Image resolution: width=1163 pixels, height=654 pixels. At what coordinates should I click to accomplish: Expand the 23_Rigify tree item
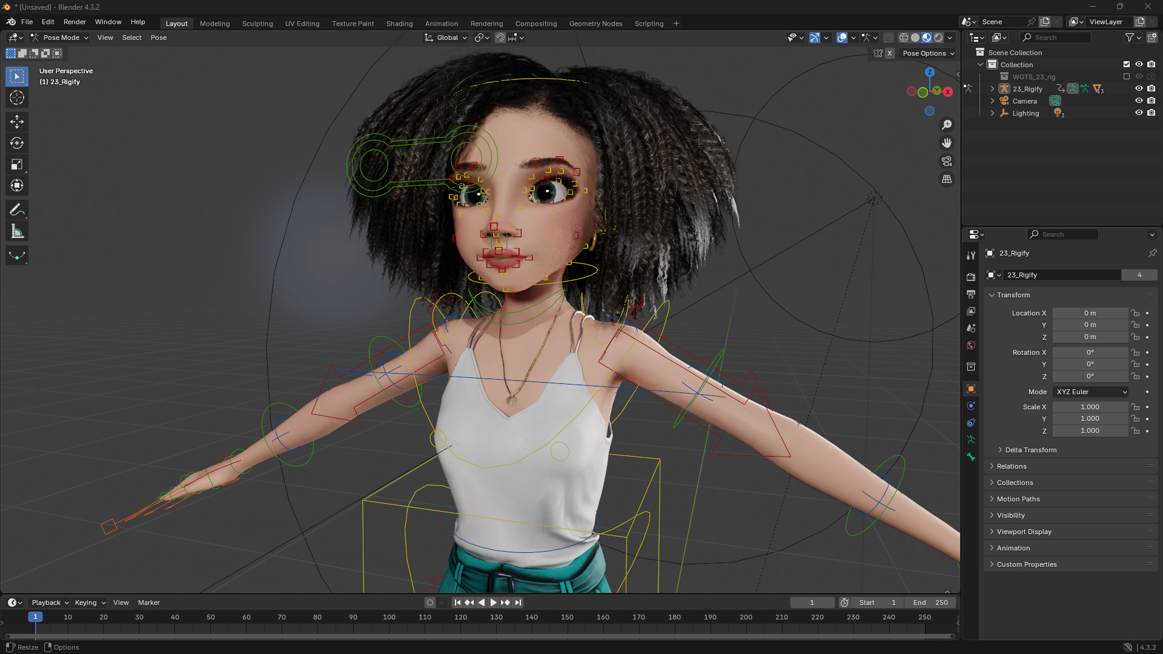coord(992,89)
